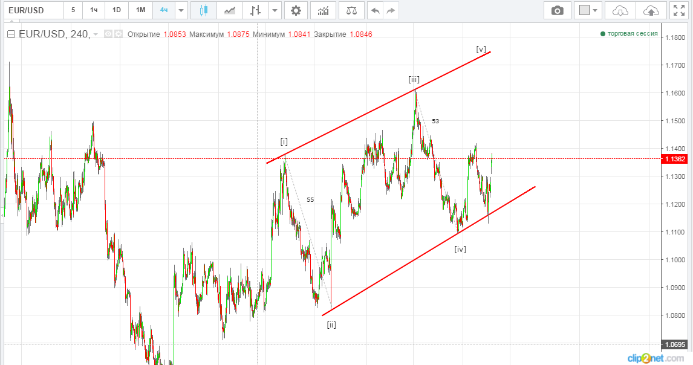This screenshot has height=365, width=693.
Task: Toggle EUR/USD series visibility eye
Action: [108, 34]
